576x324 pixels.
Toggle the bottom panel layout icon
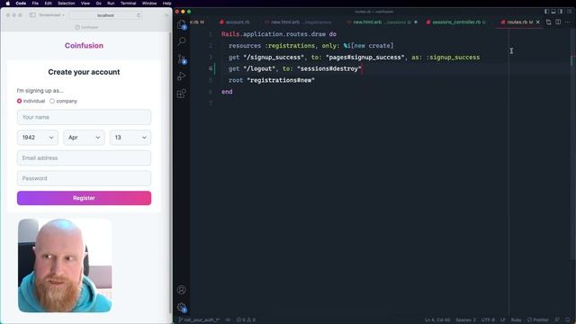[x=553, y=12]
